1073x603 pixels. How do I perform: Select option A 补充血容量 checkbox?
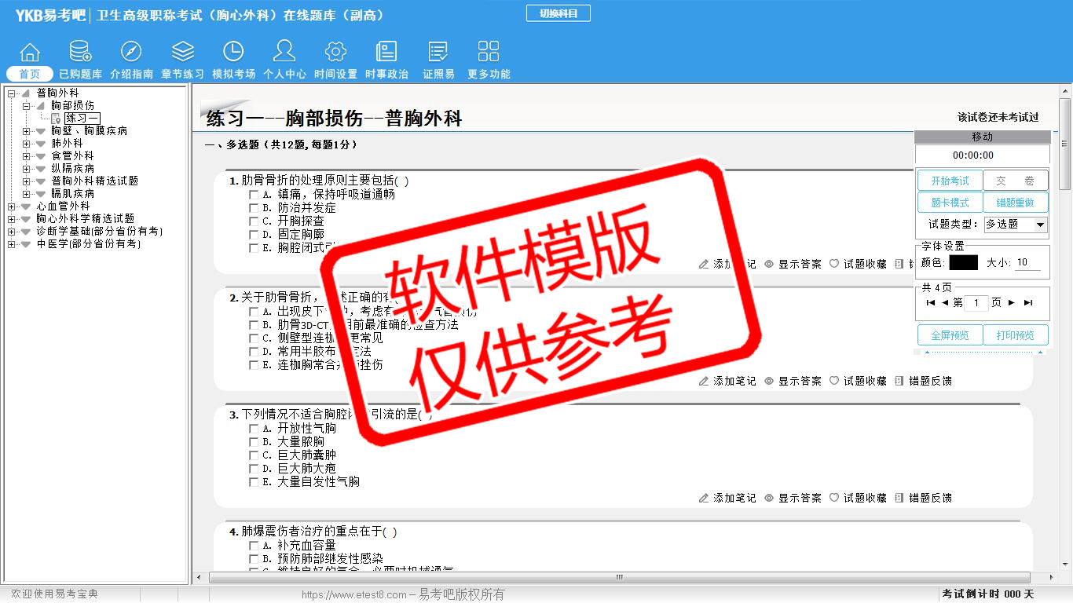click(254, 546)
